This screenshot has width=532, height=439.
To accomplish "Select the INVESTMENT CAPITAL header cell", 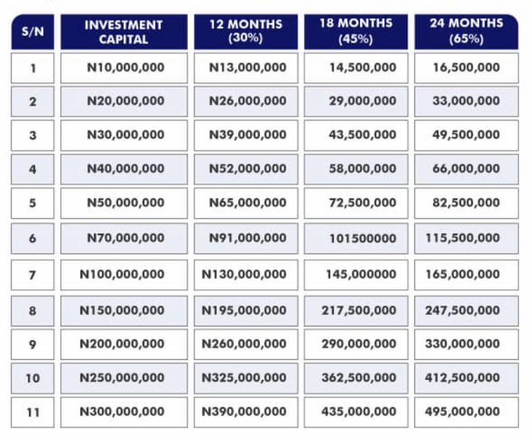I will tap(124, 32).
